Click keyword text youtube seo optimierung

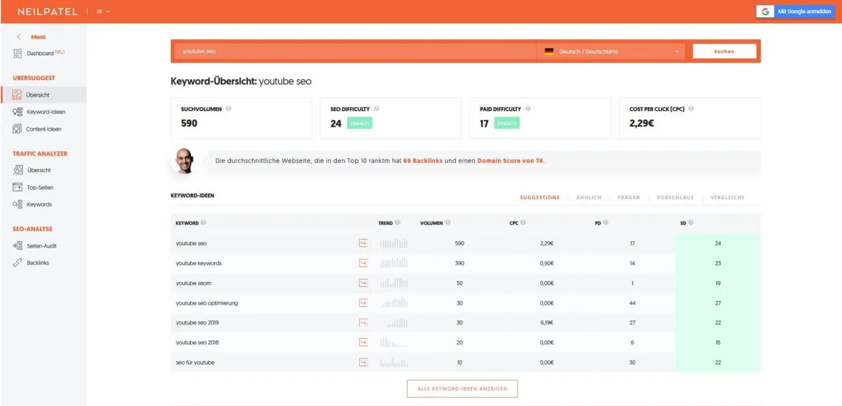pos(207,303)
